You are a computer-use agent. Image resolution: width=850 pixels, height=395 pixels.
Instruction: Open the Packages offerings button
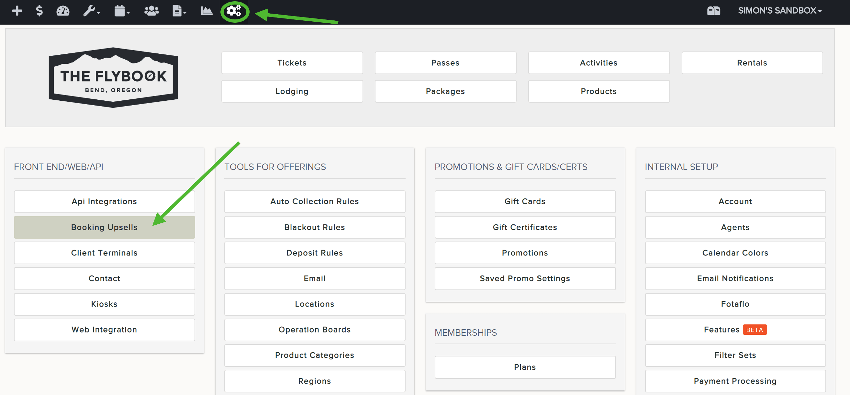point(445,91)
